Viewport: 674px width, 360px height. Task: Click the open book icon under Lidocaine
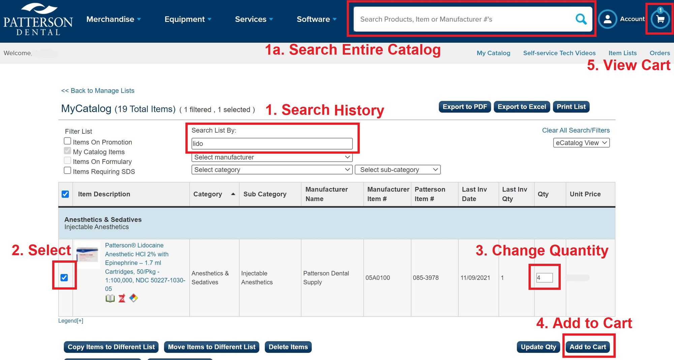tap(110, 298)
